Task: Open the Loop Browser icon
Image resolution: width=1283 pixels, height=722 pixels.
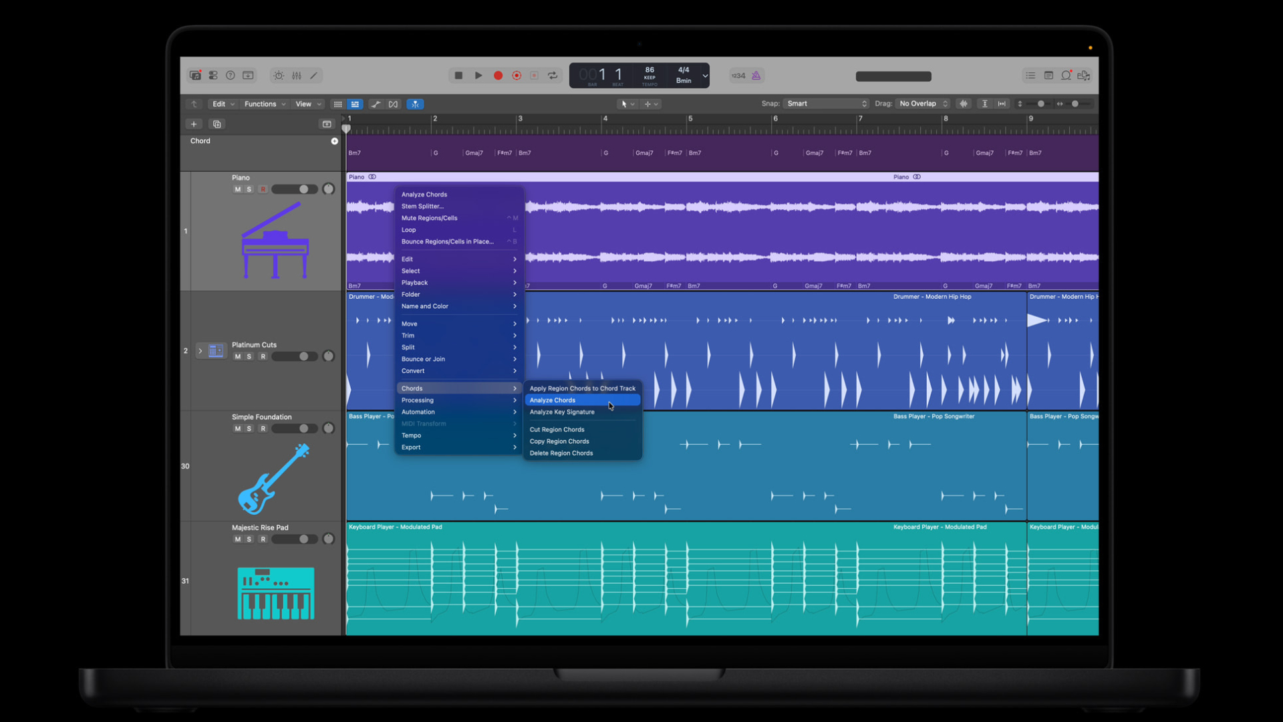Action: pyautogui.click(x=1066, y=76)
